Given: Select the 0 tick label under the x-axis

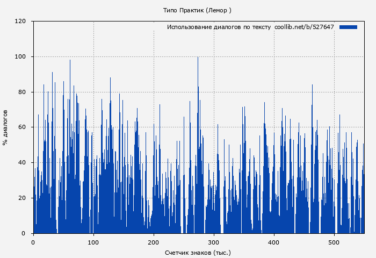Looking at the screenshot, I should [x=33, y=242].
